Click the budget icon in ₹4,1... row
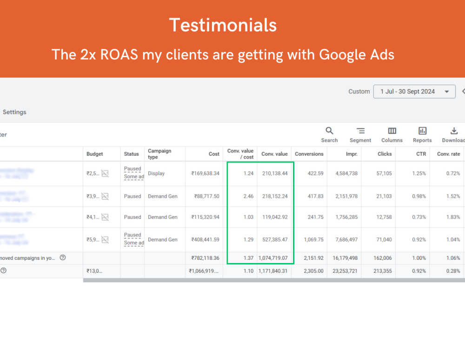This screenshot has height=349, width=465. tap(105, 217)
